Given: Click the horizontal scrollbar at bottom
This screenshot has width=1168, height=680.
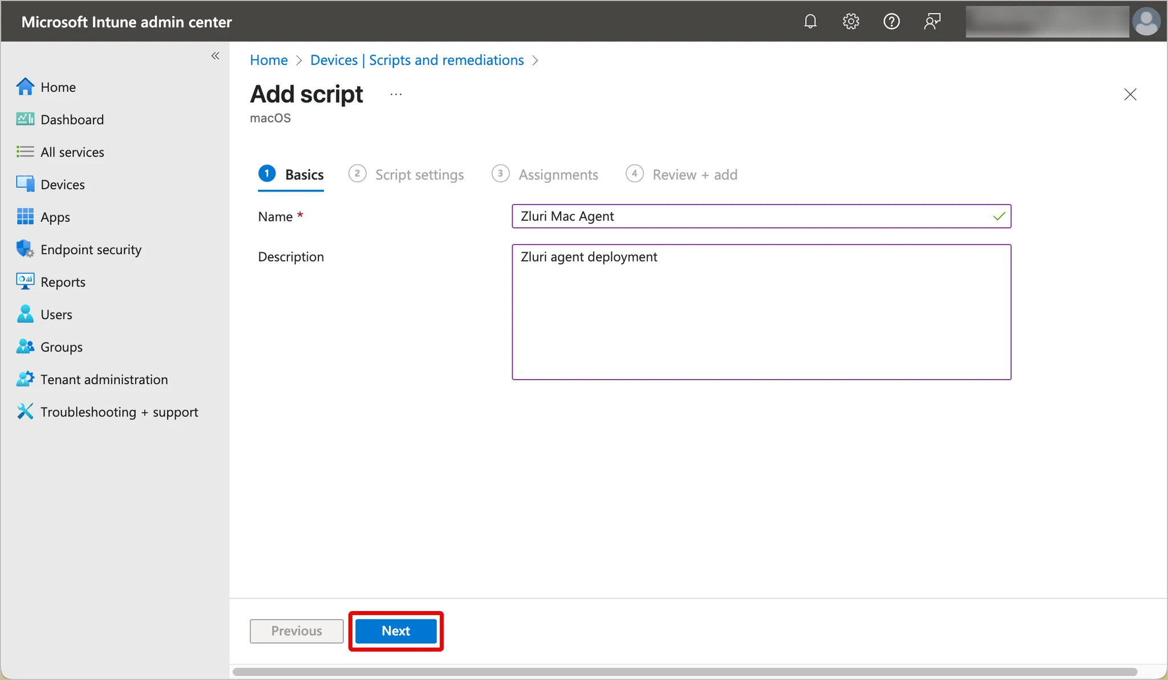Looking at the screenshot, I should pos(684,671).
